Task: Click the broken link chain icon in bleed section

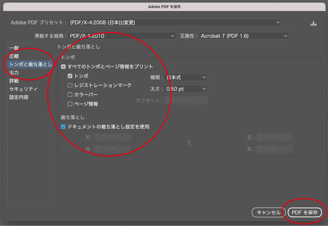Action: pyautogui.click(x=189, y=143)
